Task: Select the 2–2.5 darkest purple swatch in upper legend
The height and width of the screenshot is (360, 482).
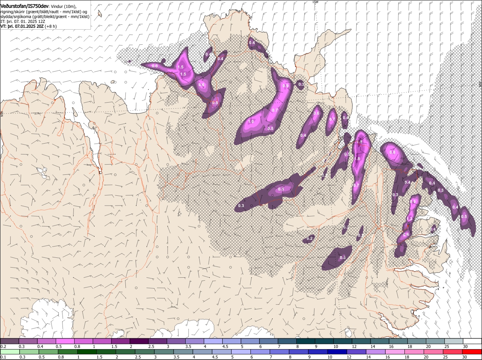Action: (x=139, y=341)
